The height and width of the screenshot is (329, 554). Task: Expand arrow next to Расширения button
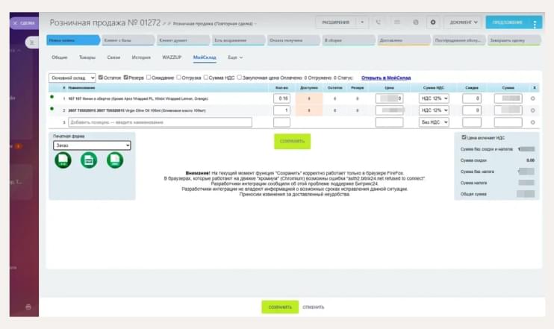coord(362,22)
